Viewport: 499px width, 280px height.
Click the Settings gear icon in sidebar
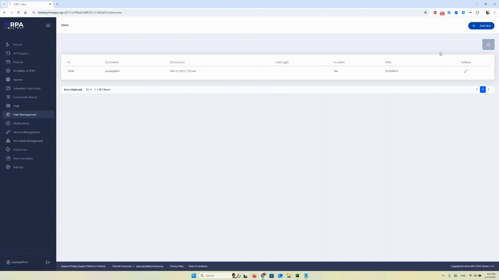pos(8,167)
